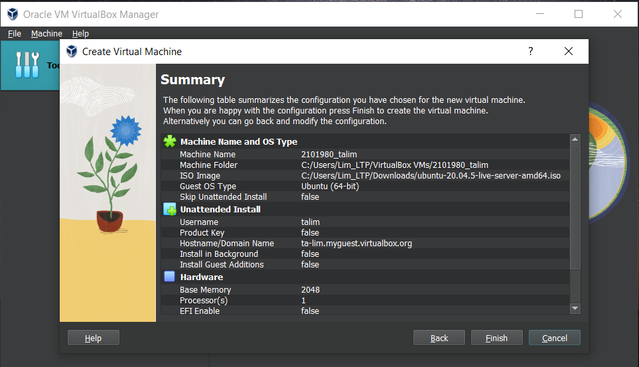This screenshot has height=367, width=639.
Task: Click the Machine Name row label
Action: tap(208, 154)
